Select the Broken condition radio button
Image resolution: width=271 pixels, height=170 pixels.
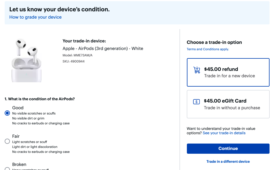pos(7,169)
